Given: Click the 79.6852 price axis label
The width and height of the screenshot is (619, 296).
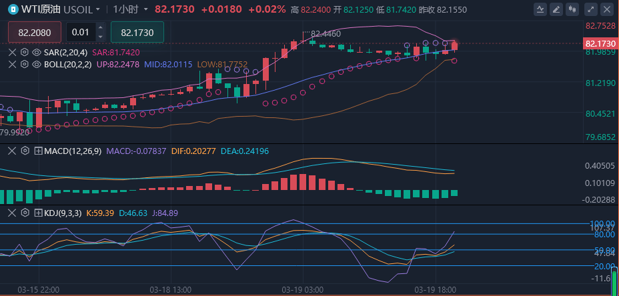Looking at the screenshot, I should point(600,137).
